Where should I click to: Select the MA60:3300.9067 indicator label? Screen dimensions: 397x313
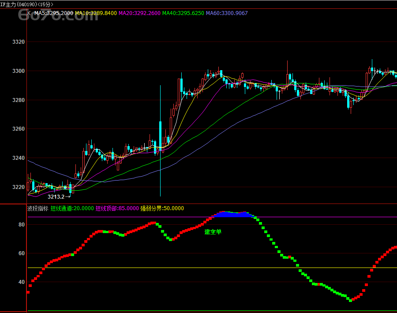(x=227, y=13)
